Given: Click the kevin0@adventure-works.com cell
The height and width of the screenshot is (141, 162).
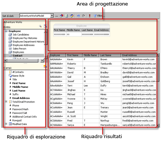Looking at the screenshot, I should (139, 59).
